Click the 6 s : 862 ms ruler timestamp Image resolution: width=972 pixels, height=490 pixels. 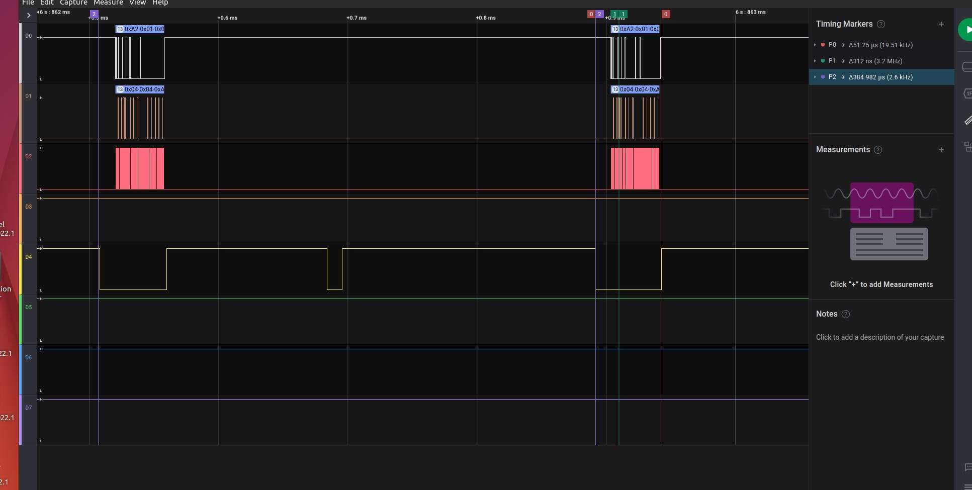[x=54, y=12]
